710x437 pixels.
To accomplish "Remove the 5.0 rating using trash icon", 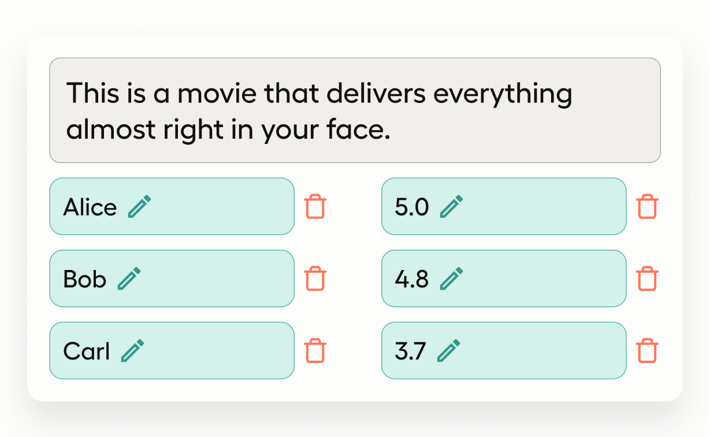I will point(647,206).
